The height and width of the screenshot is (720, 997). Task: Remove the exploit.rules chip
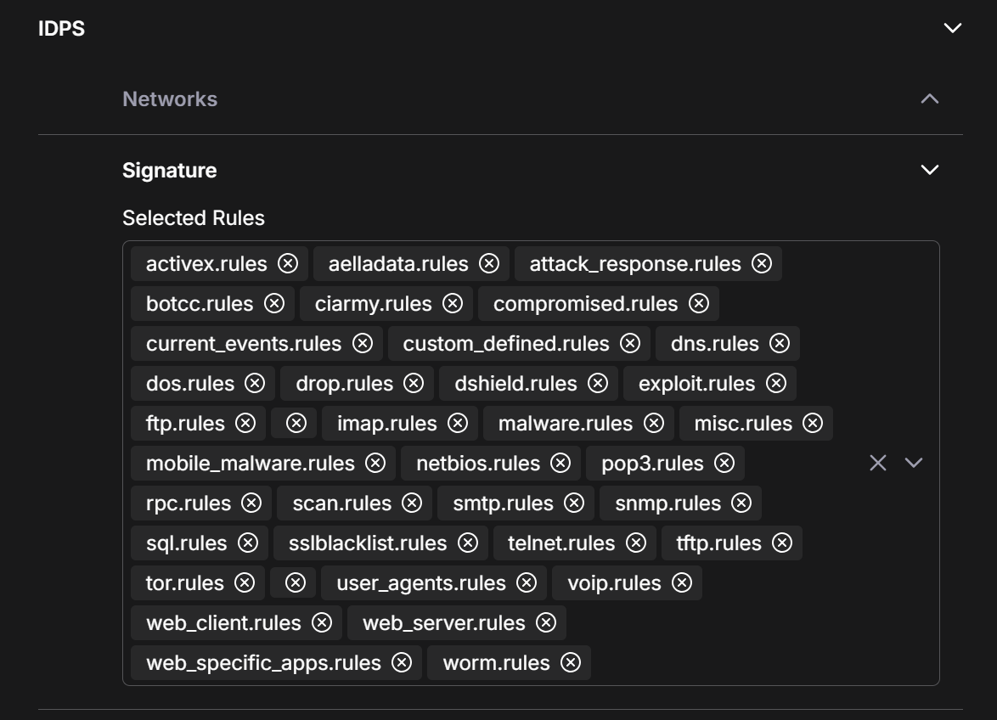click(x=775, y=384)
